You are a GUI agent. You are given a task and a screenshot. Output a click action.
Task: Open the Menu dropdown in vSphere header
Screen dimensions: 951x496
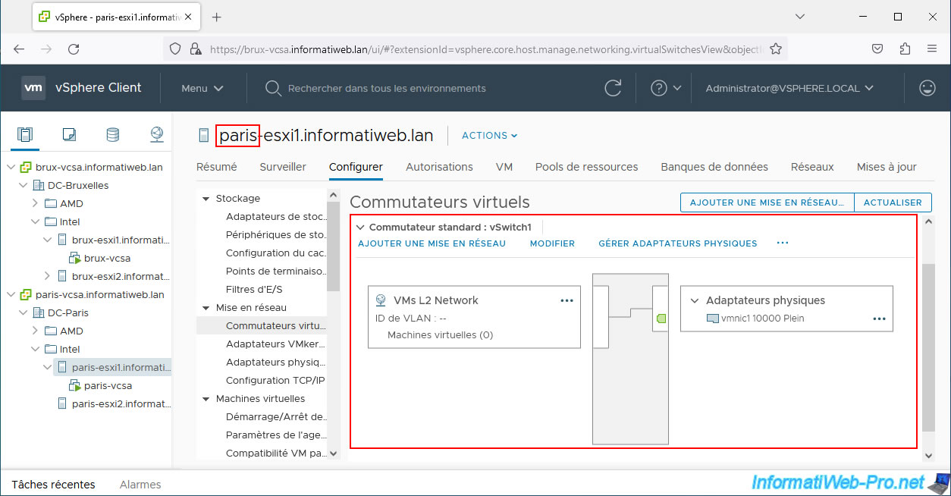click(202, 88)
